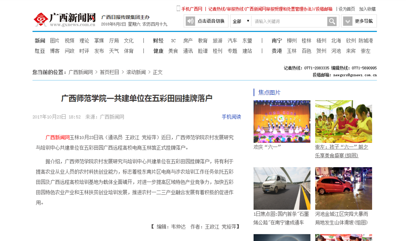The width and height of the screenshot is (406, 241).
Task: Open the 博客 nav item
Action: [55, 51]
